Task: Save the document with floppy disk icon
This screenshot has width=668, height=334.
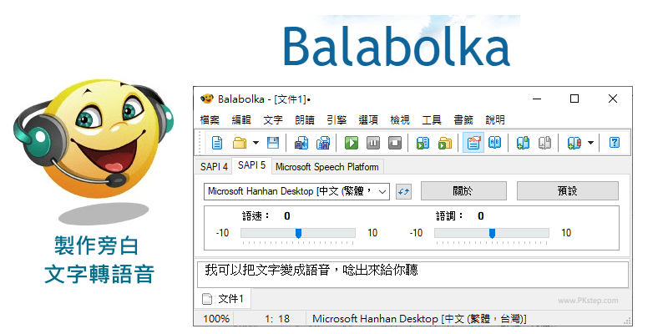Action: pos(273,142)
